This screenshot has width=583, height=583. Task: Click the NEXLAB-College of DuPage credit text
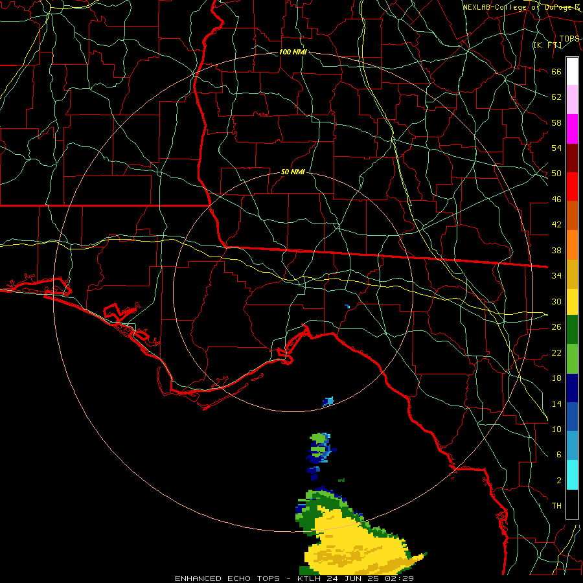(x=521, y=7)
